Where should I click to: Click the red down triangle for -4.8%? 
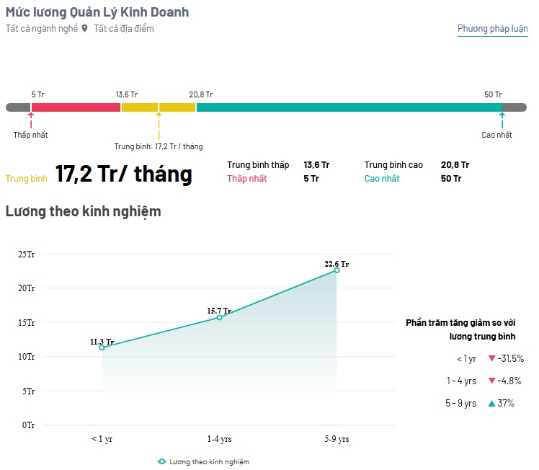point(492,381)
